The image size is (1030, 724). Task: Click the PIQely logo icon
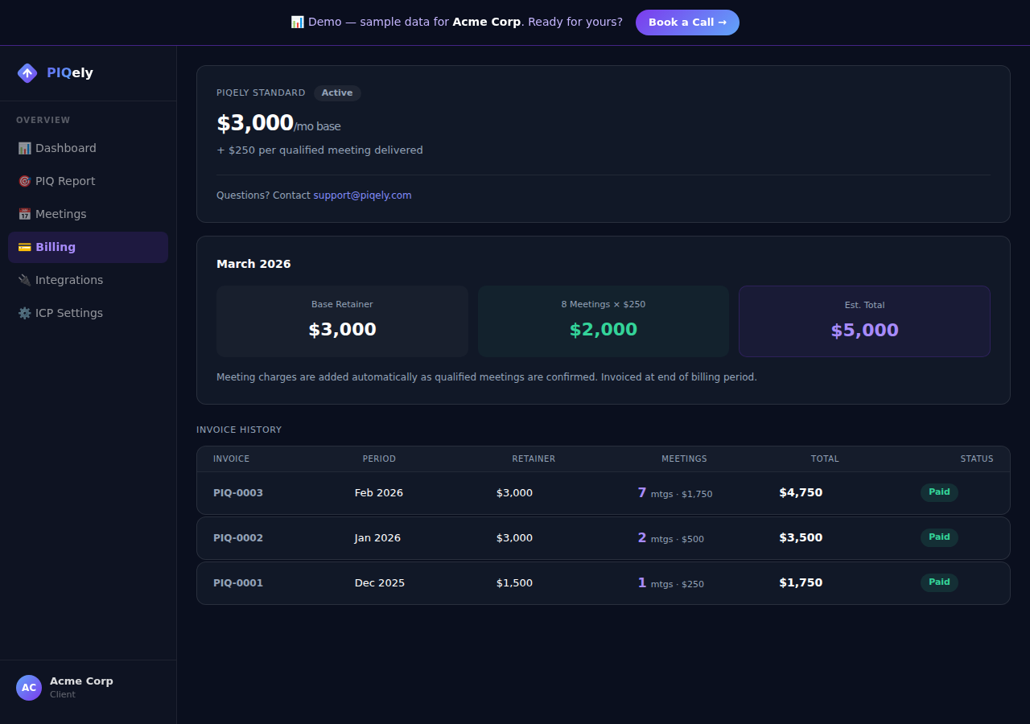pyautogui.click(x=27, y=73)
